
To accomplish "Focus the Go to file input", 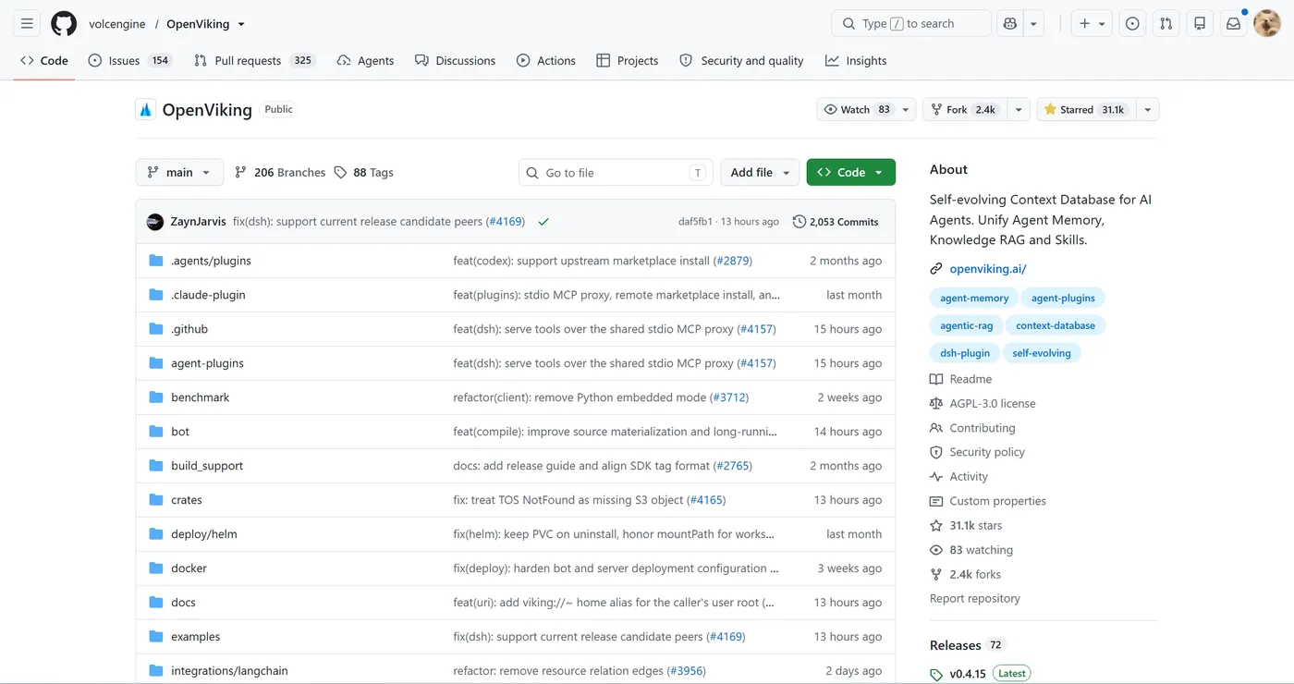I will point(616,172).
